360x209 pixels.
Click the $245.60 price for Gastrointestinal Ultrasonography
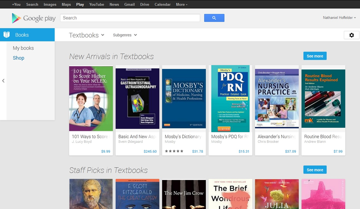(x=150, y=151)
